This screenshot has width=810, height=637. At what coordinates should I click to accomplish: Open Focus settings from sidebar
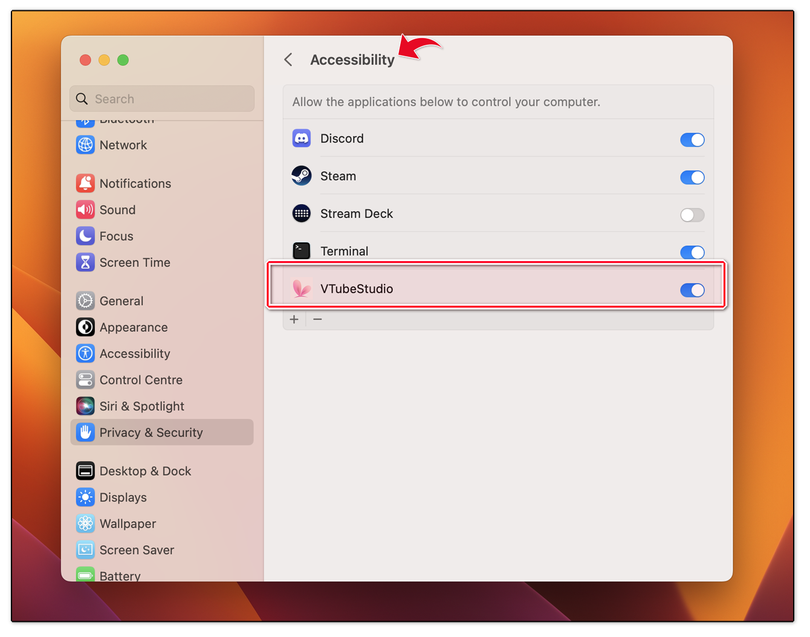pyautogui.click(x=161, y=236)
